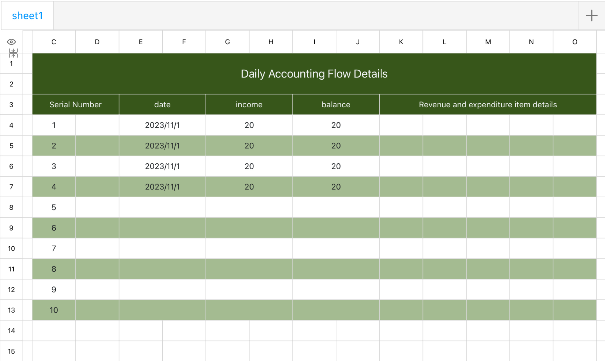Add a new sheet with plus icon

point(591,15)
